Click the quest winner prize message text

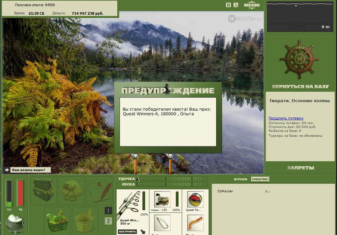click(166, 112)
